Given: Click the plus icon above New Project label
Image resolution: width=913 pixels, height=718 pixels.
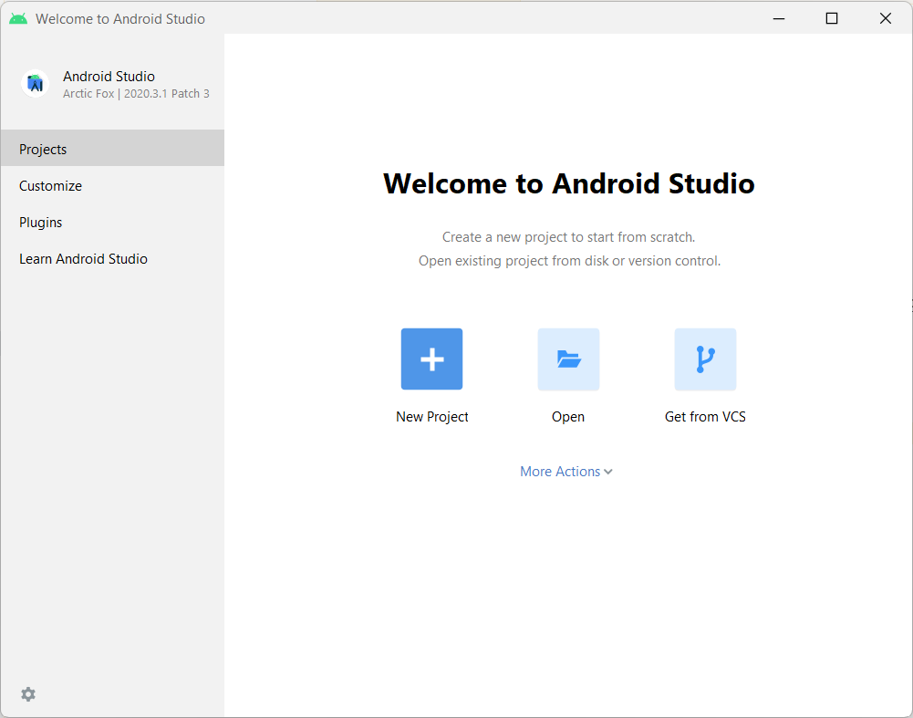Looking at the screenshot, I should (x=431, y=359).
